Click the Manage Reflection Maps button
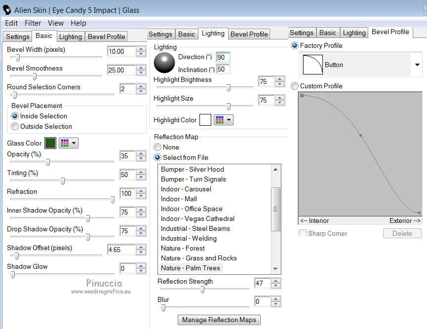 (x=219, y=320)
